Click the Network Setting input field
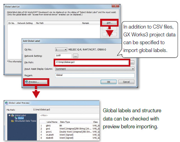180x142 pixels. [x=63, y=56]
